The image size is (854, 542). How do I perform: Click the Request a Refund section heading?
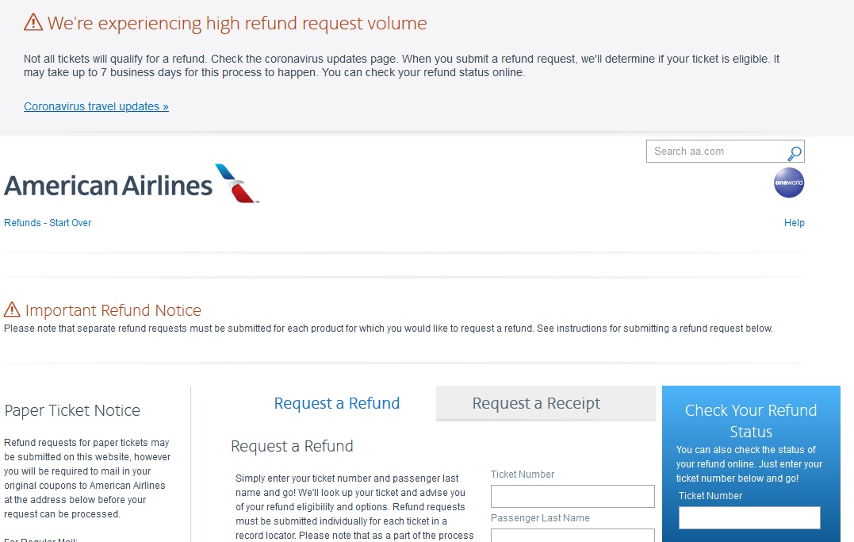click(292, 446)
